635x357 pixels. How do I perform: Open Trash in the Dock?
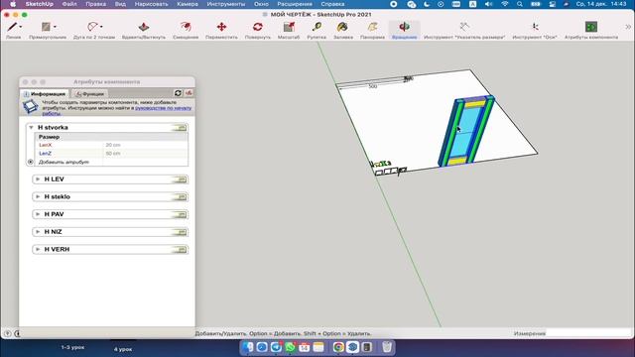point(387,347)
